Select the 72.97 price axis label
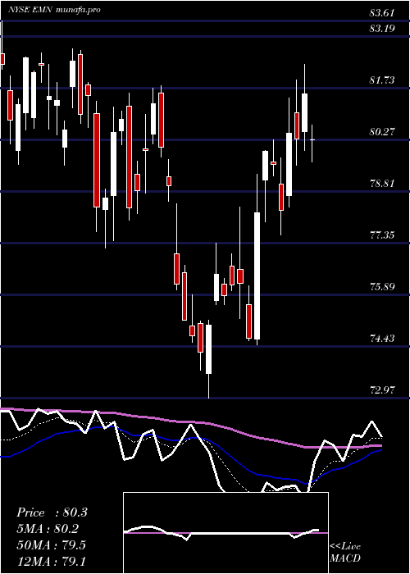This screenshot has height=574, width=410. pyautogui.click(x=382, y=389)
